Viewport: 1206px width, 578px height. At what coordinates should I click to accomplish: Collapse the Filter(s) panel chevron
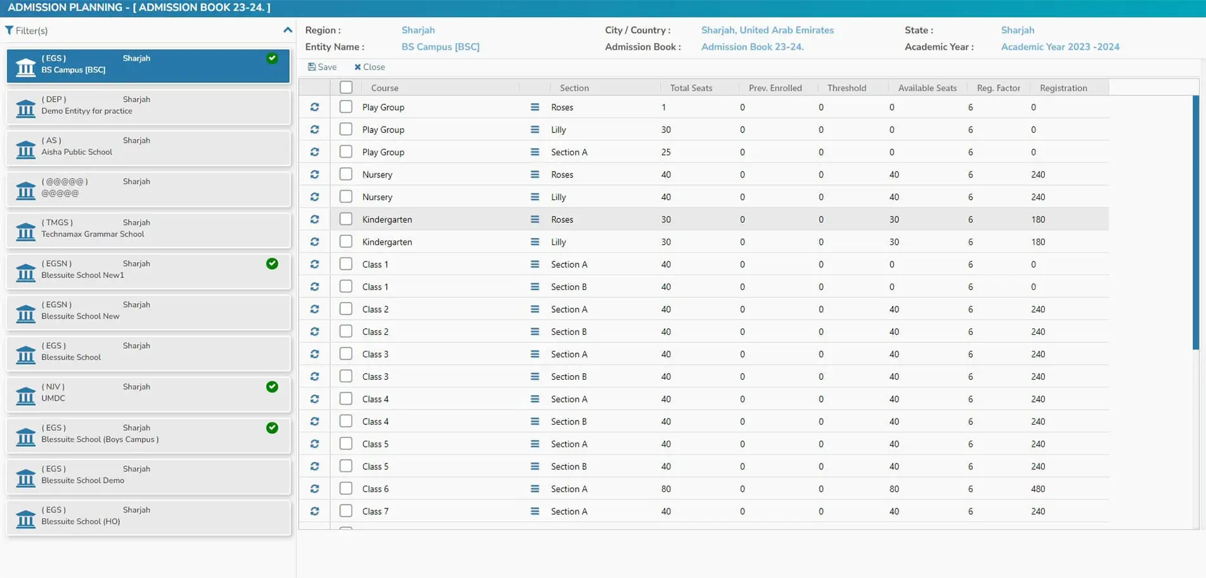point(287,30)
